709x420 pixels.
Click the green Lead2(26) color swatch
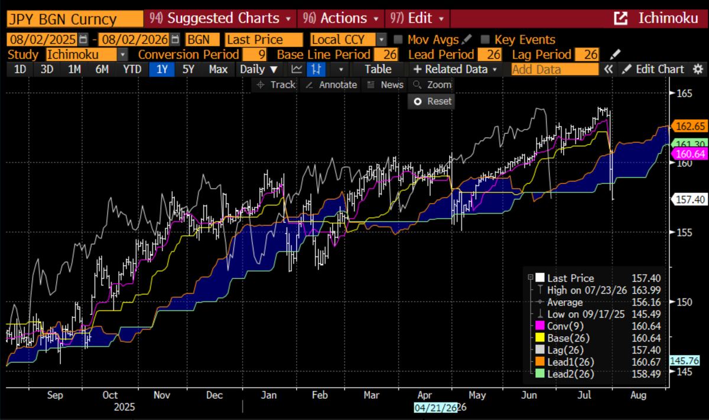point(540,374)
